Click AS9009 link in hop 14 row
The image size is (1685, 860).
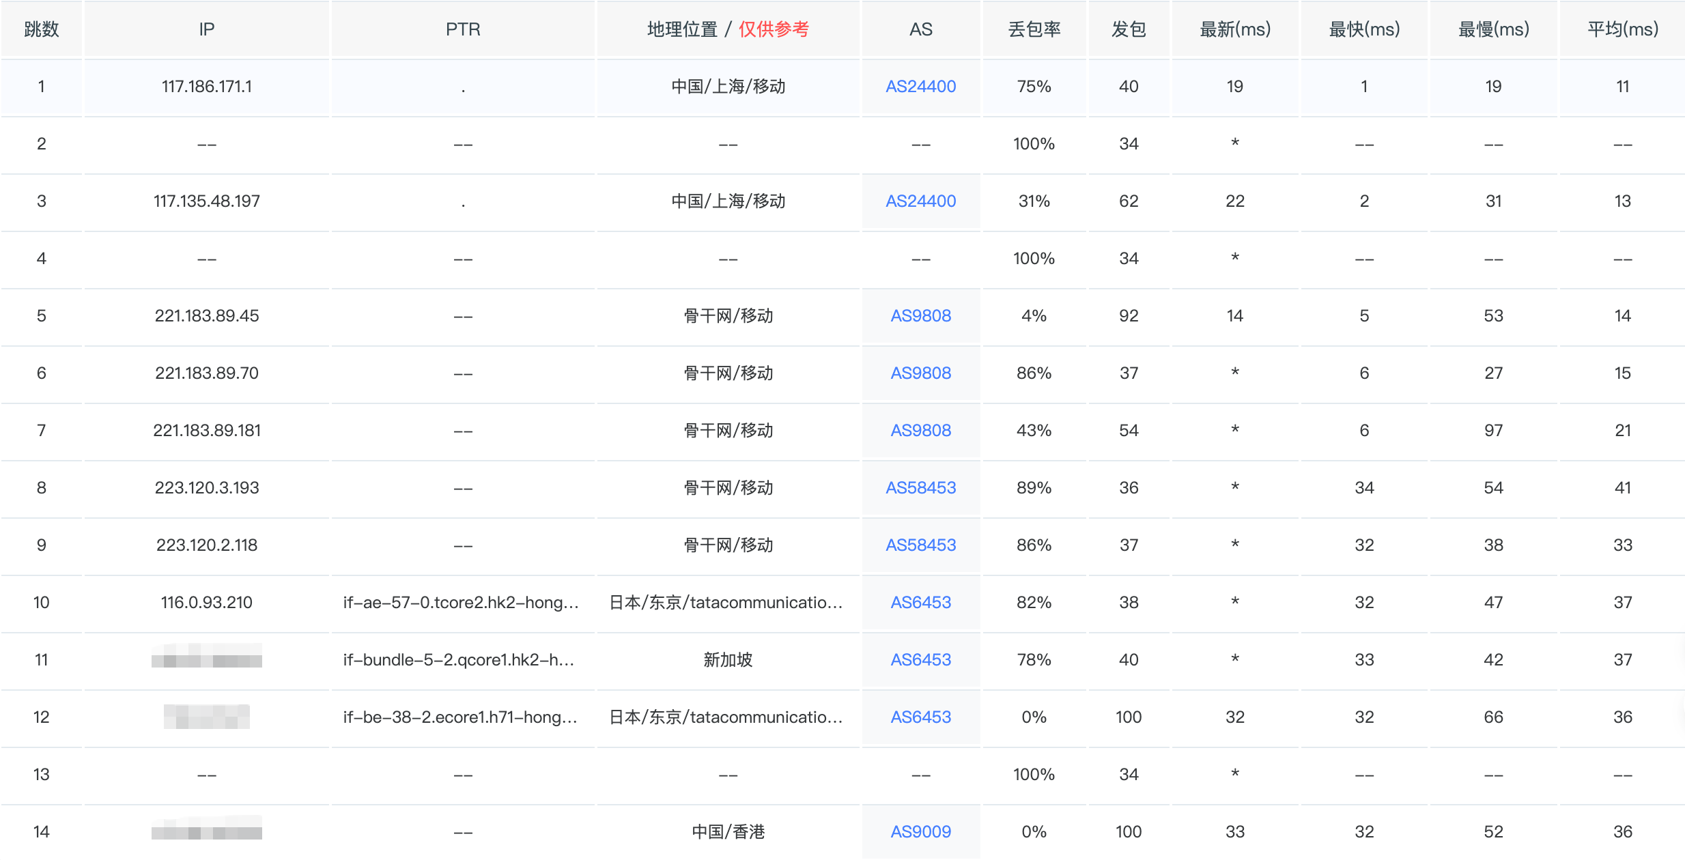click(x=920, y=832)
